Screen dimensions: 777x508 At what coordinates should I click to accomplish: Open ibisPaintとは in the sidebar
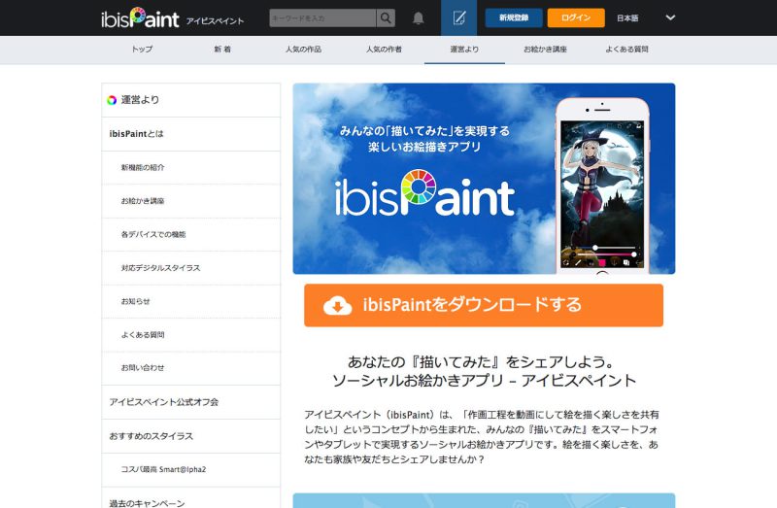pos(190,134)
